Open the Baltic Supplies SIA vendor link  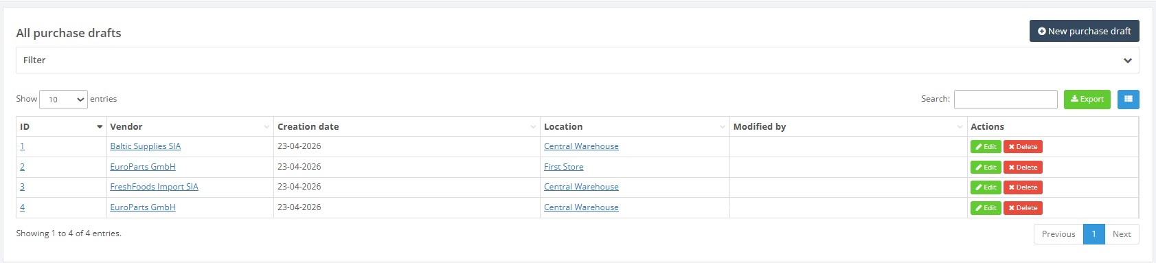(x=146, y=146)
